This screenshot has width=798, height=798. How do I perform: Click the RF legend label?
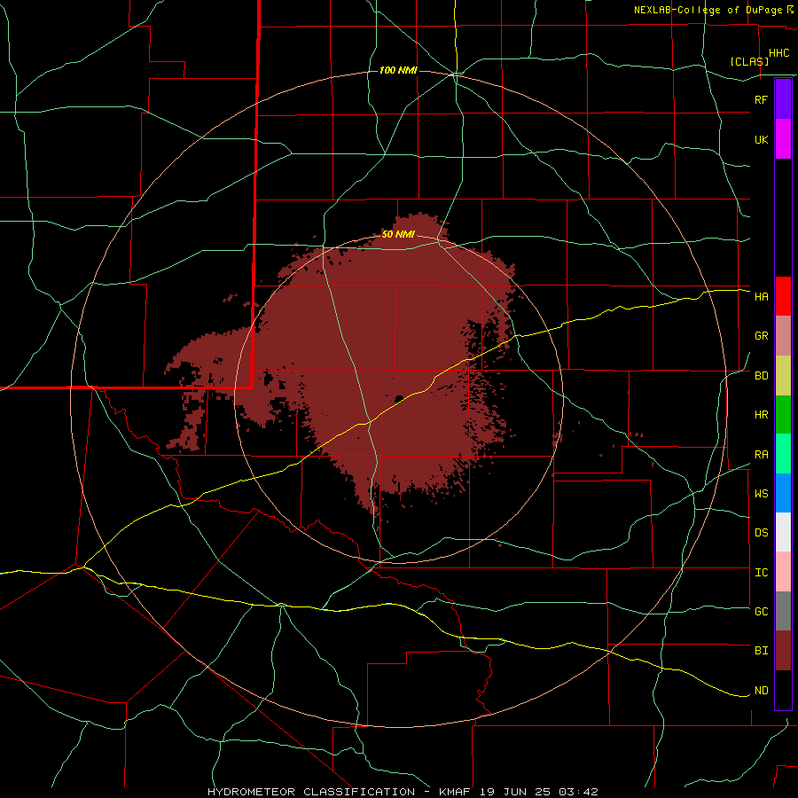pos(761,99)
